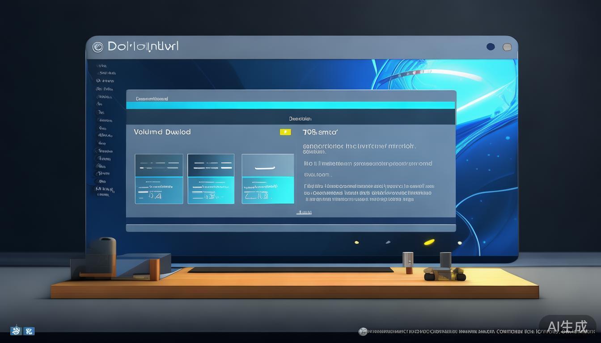Open the third thumbnail card with single line

(267, 179)
